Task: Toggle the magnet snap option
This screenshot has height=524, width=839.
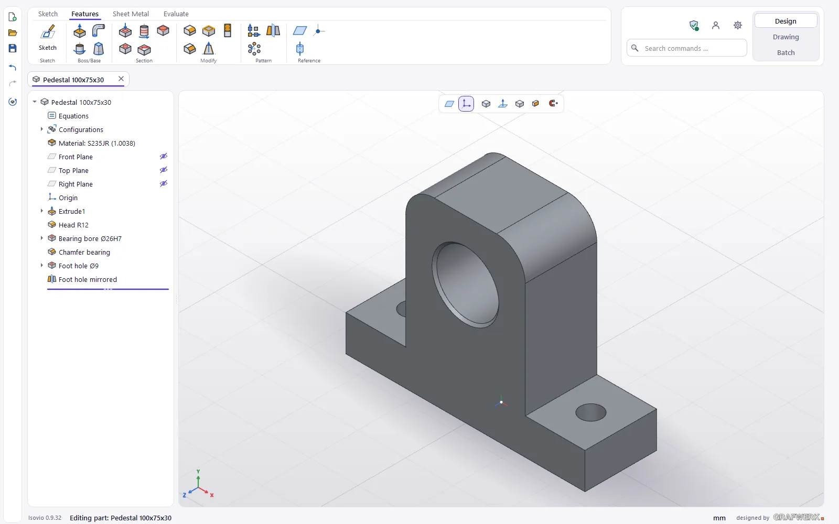Action: [553, 104]
